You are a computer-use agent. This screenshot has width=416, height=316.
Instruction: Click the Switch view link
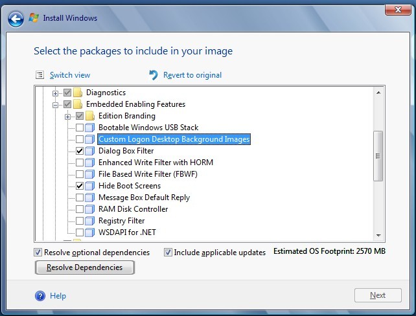[x=70, y=75]
